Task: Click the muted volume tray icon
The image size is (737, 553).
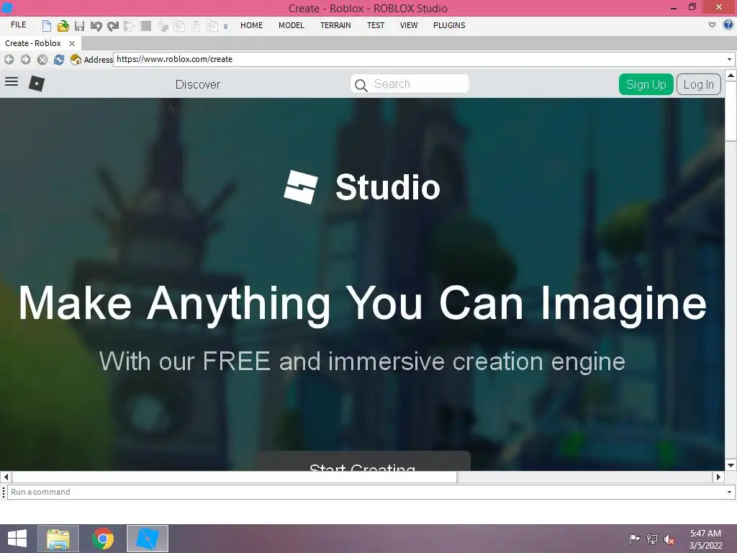Action: coord(669,539)
